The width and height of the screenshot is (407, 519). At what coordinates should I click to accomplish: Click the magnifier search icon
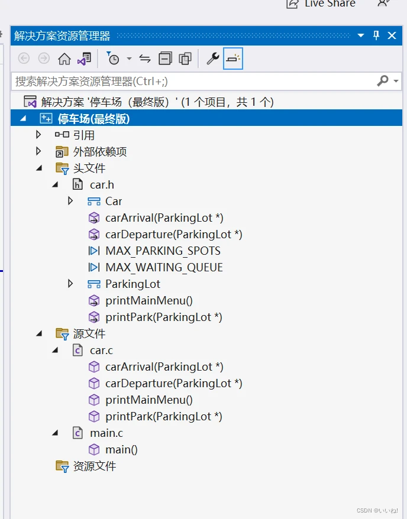[383, 80]
